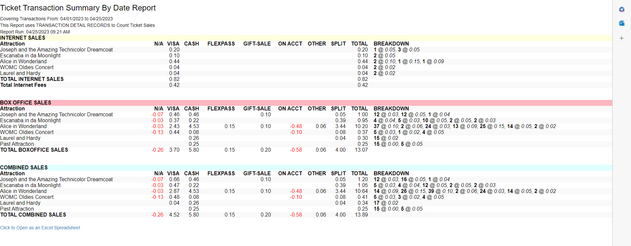Click the TOTAL COMBINED SALES row label
631x246 pixels.
coord(33,215)
